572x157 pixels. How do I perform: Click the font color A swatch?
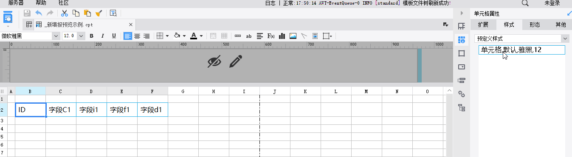[194, 36]
